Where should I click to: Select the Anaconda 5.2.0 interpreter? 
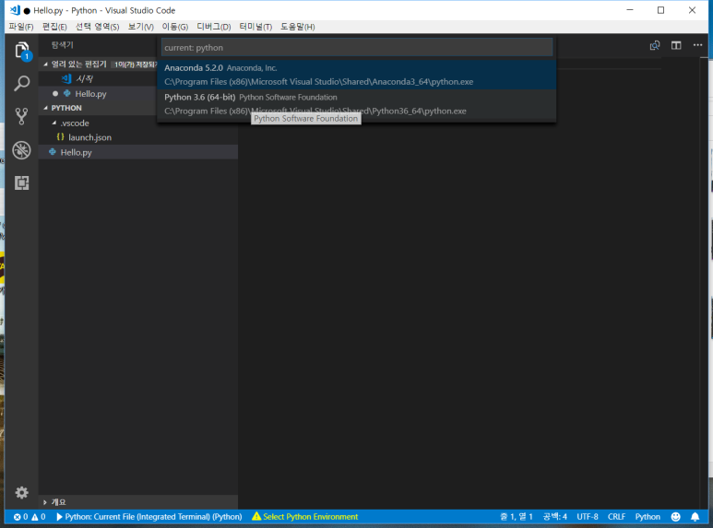(x=356, y=75)
